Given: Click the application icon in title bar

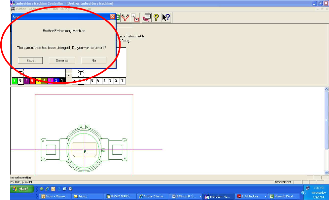Looking at the screenshot, I should click(12, 3).
